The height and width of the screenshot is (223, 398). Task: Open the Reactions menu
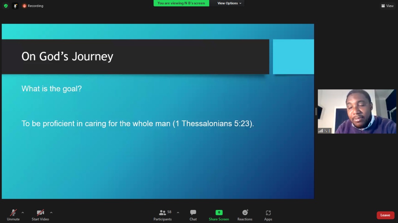[245, 215]
